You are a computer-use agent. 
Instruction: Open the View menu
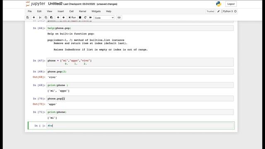click(x=50, y=11)
